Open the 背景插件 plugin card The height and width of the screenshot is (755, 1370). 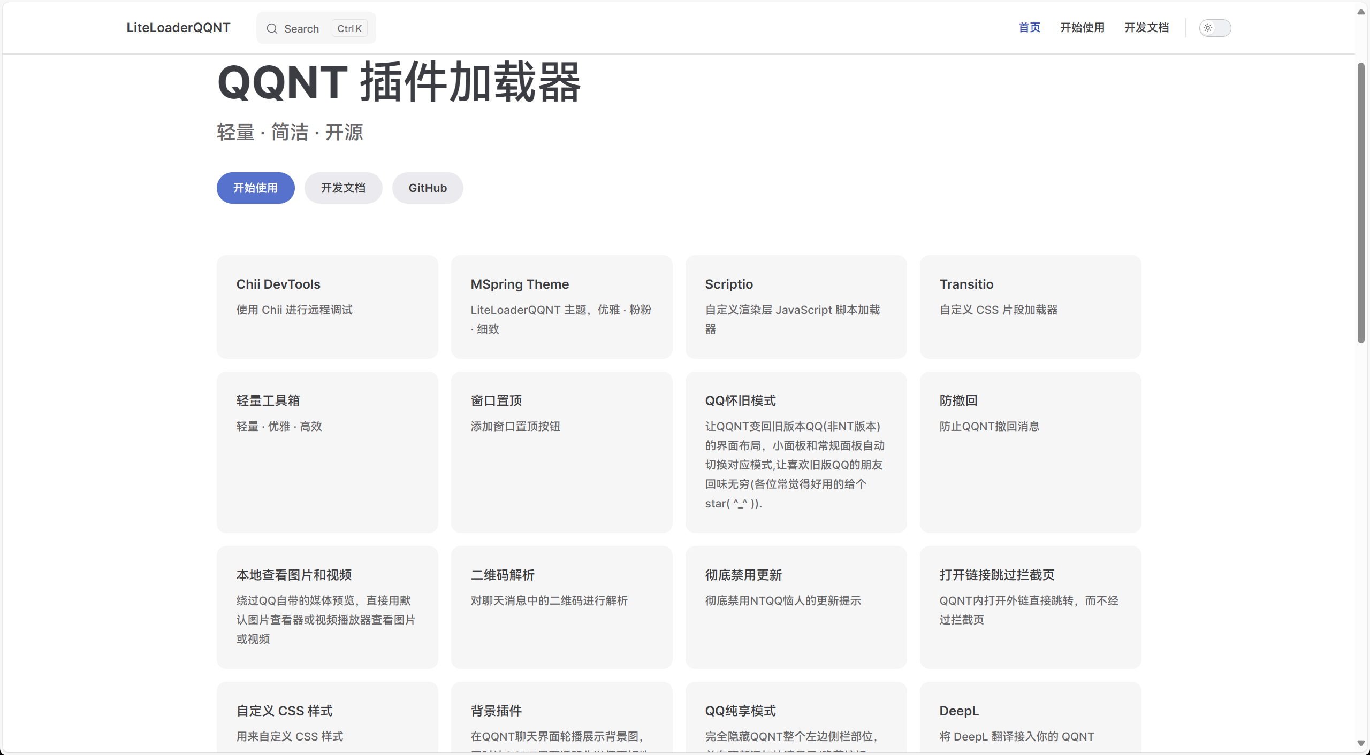561,717
